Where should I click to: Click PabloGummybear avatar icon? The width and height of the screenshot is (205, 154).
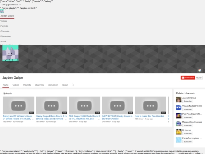(x=178, y=140)
